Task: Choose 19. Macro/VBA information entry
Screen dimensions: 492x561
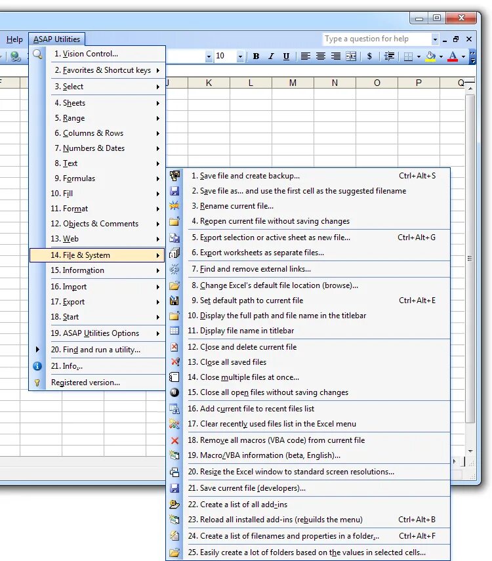Action: [x=308, y=455]
